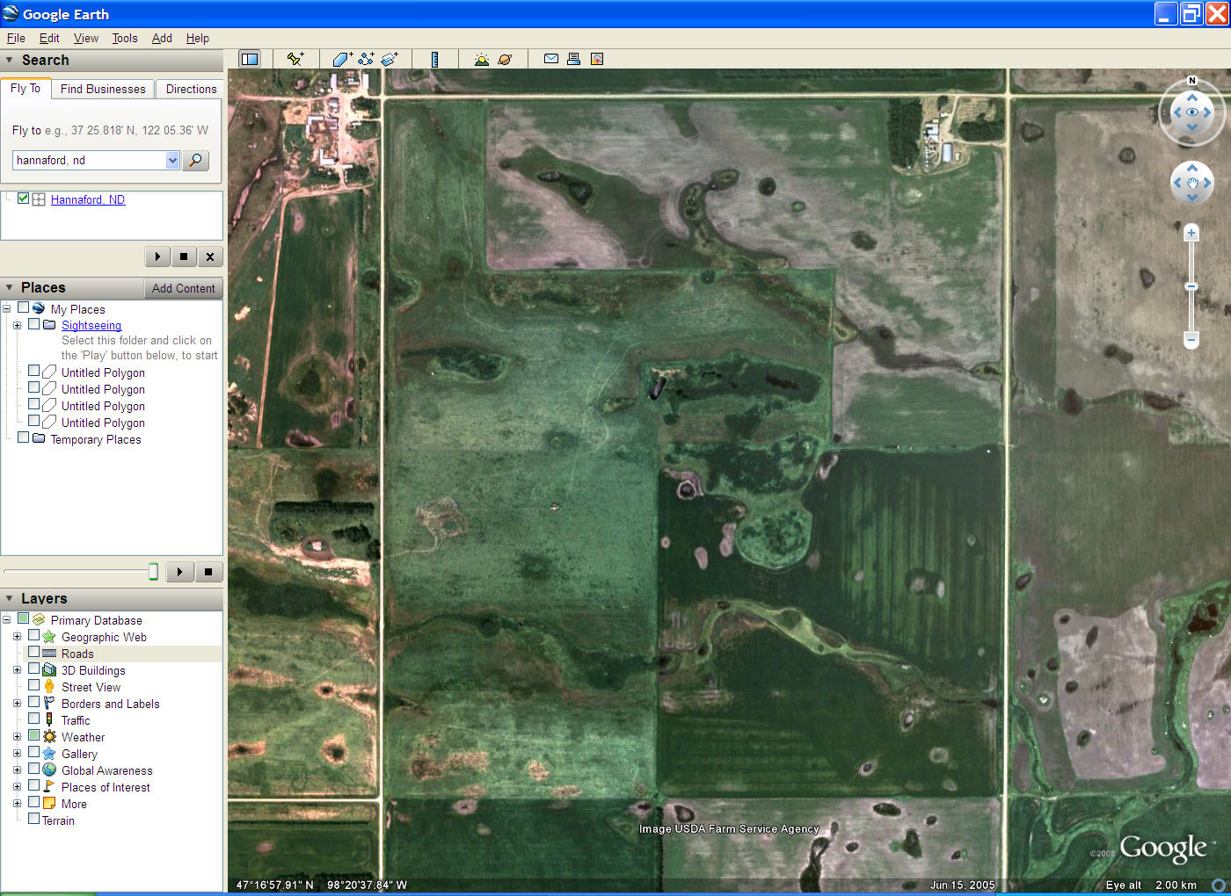Viewport: 1231px width, 896px height.
Task: Click the zoom slider handle
Action: tap(1191, 286)
